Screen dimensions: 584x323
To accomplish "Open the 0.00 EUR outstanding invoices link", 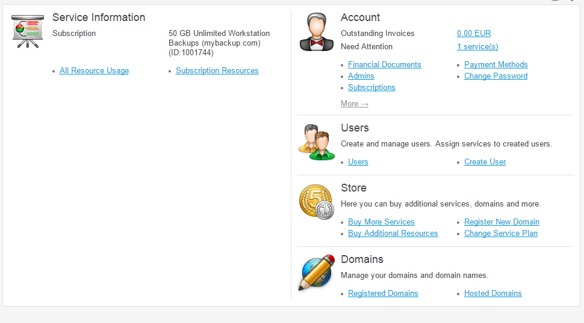I will tap(474, 34).
